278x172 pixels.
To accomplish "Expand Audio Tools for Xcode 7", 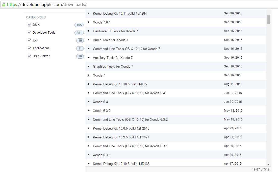I will [88, 40].
